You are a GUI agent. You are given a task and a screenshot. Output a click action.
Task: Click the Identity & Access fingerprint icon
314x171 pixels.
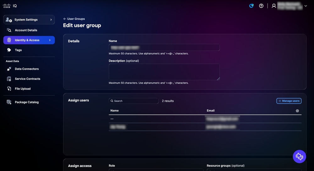pos(9,40)
